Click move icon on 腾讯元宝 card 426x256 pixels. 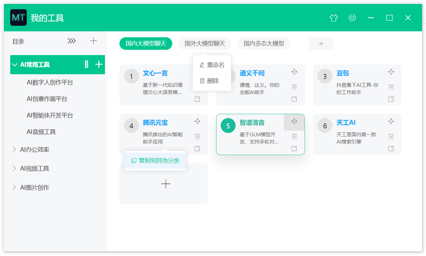pos(197,121)
